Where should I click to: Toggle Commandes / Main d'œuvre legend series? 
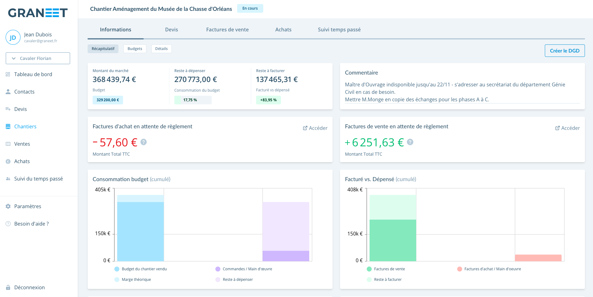pyautogui.click(x=244, y=269)
